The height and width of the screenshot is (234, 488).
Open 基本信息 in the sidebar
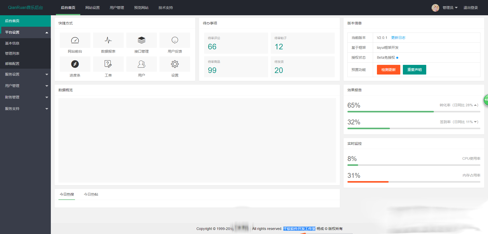[x=25, y=43]
